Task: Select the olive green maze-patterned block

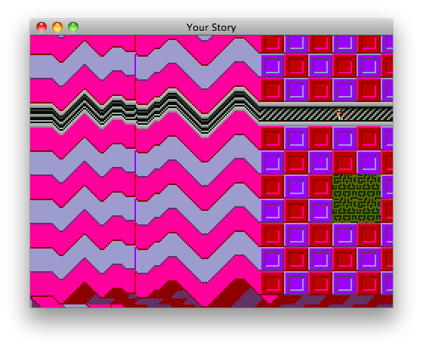Action: pyautogui.click(x=357, y=199)
